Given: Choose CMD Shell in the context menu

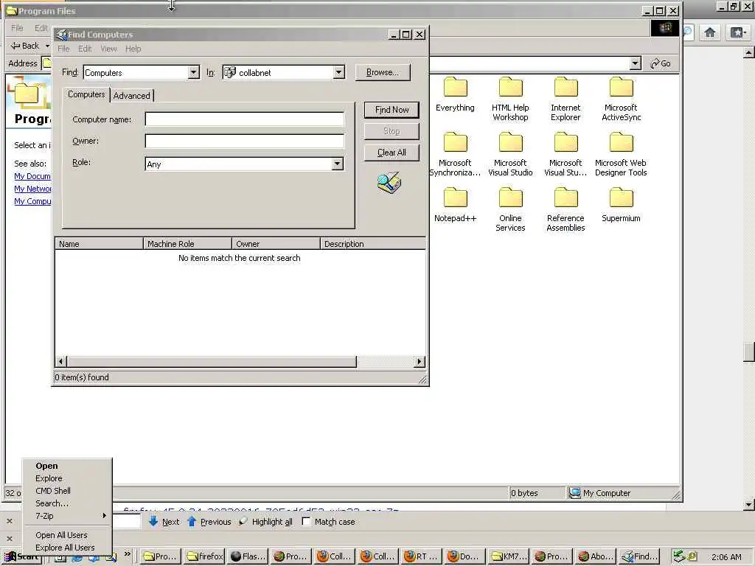Looking at the screenshot, I should tap(68, 491).
